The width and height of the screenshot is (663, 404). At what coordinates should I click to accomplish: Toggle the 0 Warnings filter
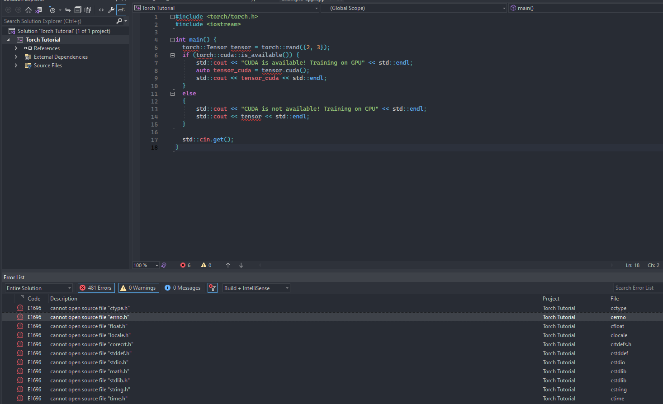click(138, 288)
